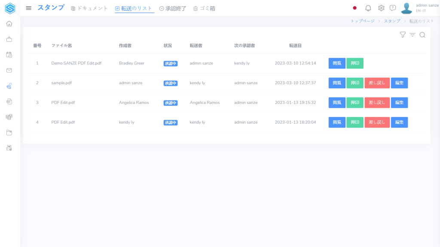This screenshot has height=247, width=440.
Task: Open settings gear in header
Action: 381,8
